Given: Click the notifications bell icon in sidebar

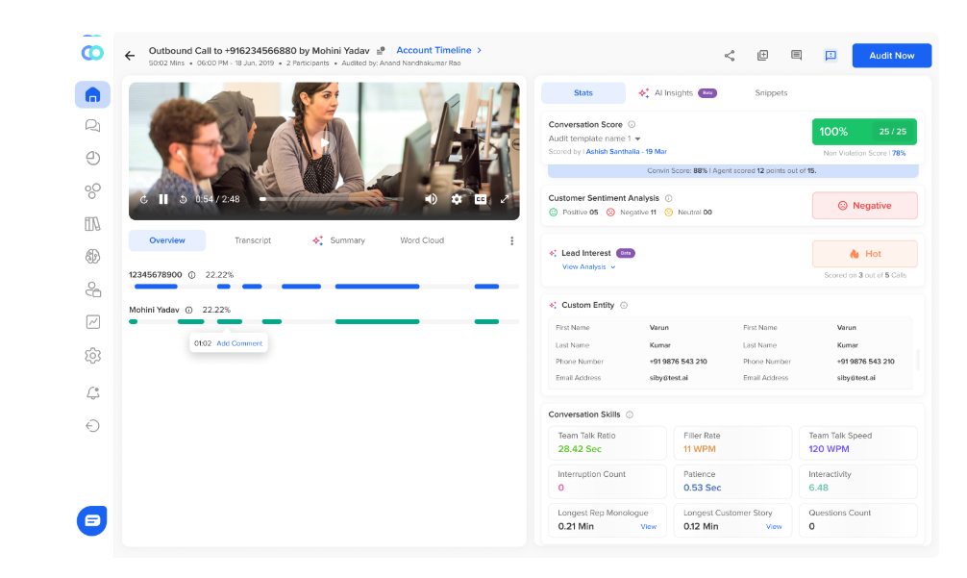Looking at the screenshot, I should click(x=92, y=393).
